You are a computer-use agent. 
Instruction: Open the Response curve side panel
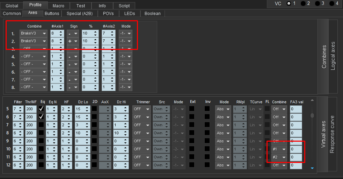pyautogui.click(x=332, y=134)
